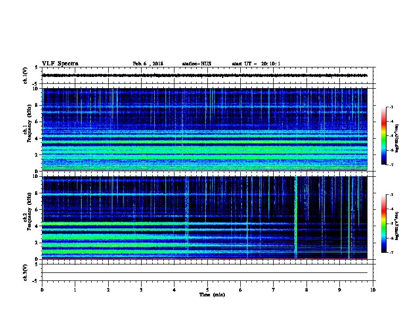Click the "Time (min)" x-axis label
Screen dimensions: 420x325
click(x=212, y=295)
